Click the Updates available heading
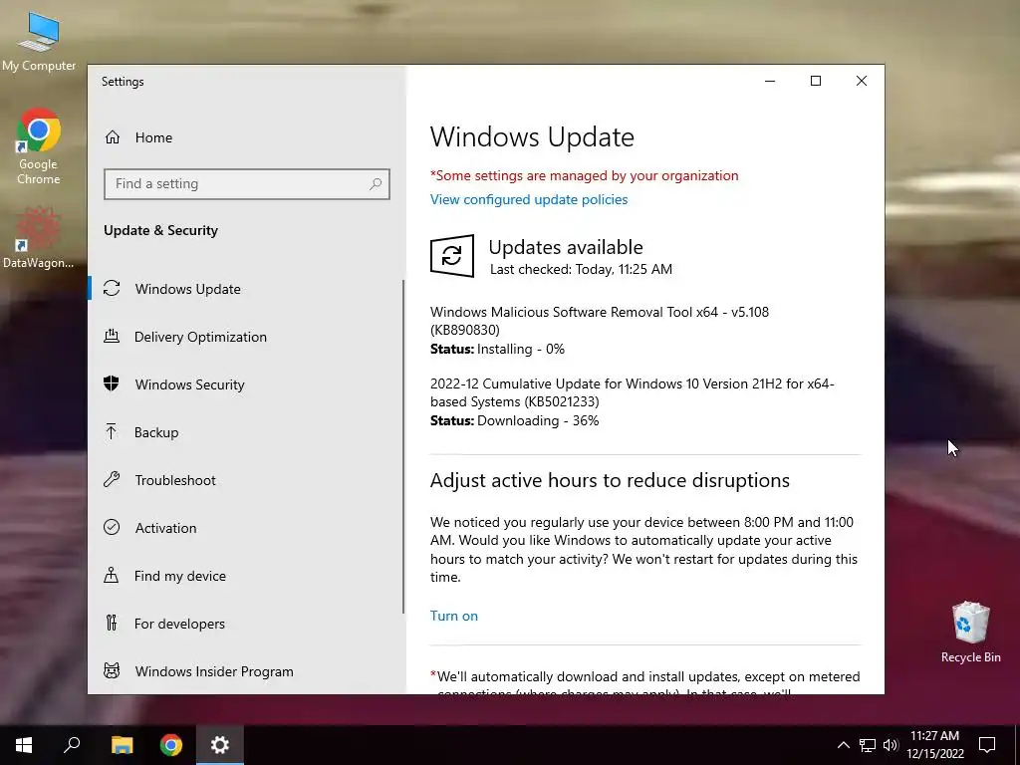The height and width of the screenshot is (765, 1020). click(x=566, y=247)
